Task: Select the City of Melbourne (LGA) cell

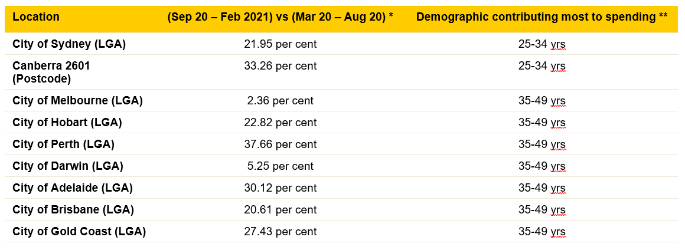Action: click(x=77, y=101)
